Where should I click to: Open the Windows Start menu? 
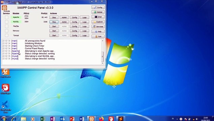4,119
